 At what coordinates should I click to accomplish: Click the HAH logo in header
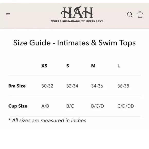pyautogui.click(x=77, y=12)
